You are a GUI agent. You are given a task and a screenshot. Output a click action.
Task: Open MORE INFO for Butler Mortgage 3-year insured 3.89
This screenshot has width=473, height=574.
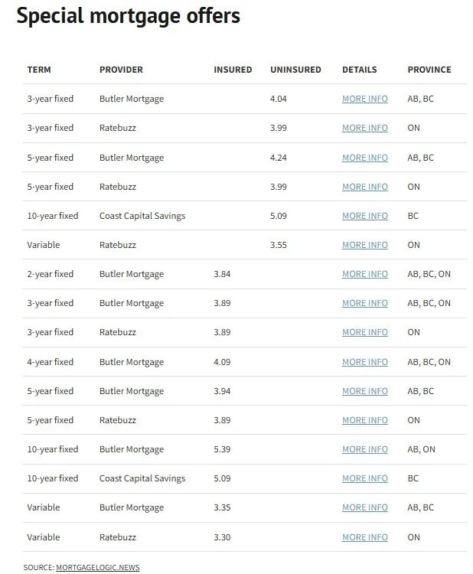pos(364,304)
